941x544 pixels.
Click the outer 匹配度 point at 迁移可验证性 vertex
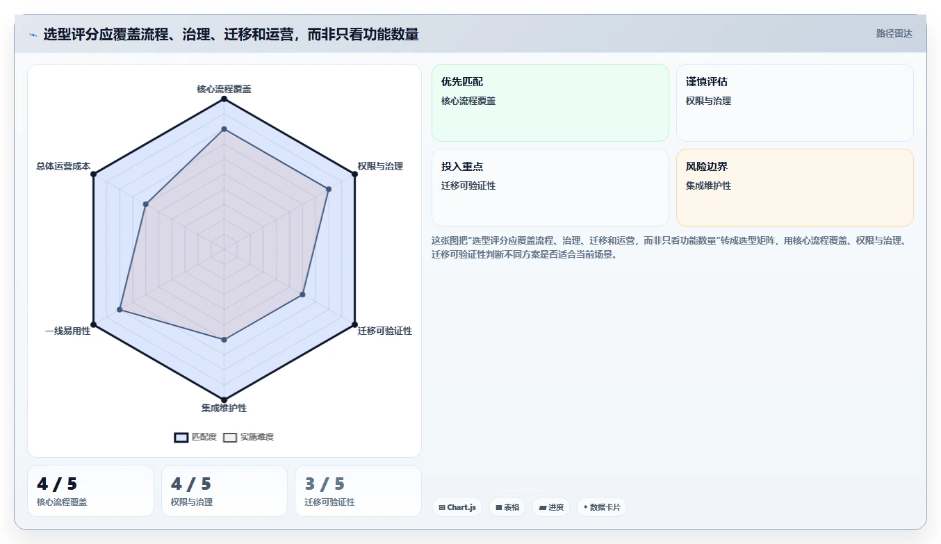[x=354, y=324]
